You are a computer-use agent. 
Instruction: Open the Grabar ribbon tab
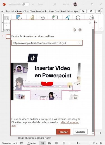(x=57, y=11)
